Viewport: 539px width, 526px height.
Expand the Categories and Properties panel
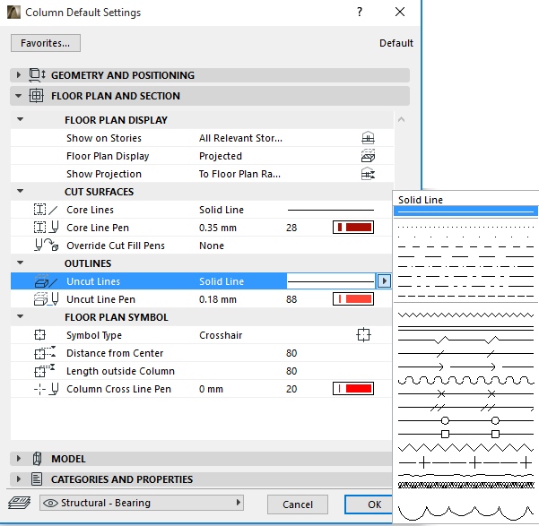19,479
